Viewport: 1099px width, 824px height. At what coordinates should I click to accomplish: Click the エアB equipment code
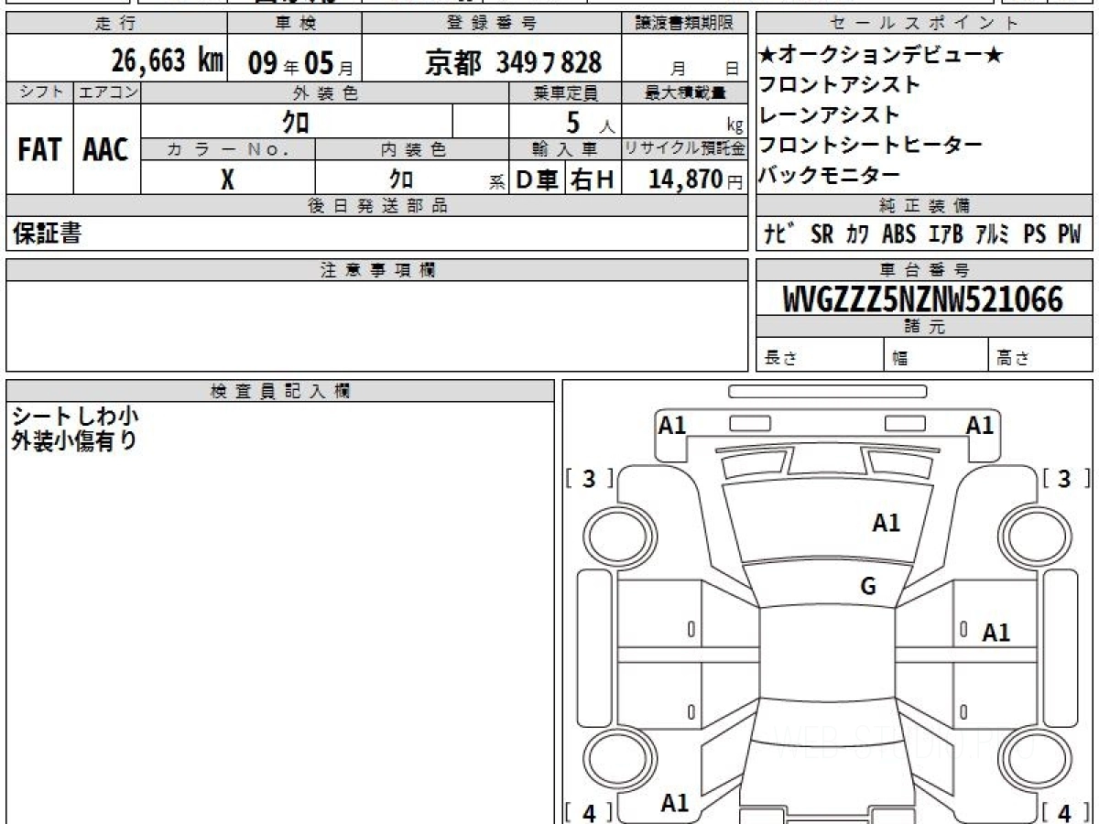(946, 233)
